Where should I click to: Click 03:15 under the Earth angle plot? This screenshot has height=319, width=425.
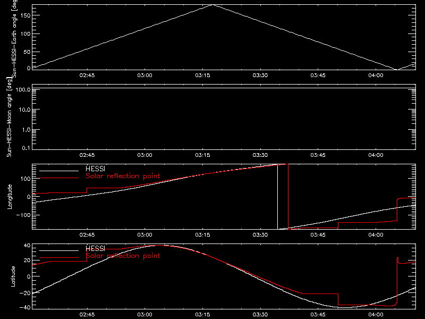click(x=202, y=75)
